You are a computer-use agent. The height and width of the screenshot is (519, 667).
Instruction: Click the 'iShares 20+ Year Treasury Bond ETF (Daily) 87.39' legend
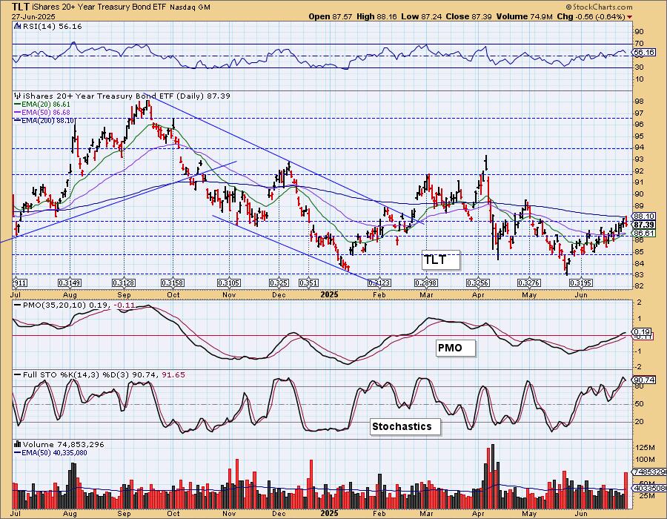127,96
